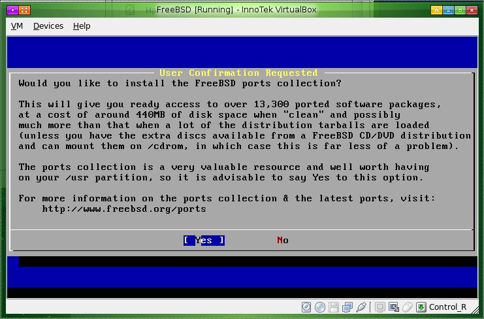484x319 pixels.
Task: Choose No to skip ports collection
Action: click(x=282, y=241)
